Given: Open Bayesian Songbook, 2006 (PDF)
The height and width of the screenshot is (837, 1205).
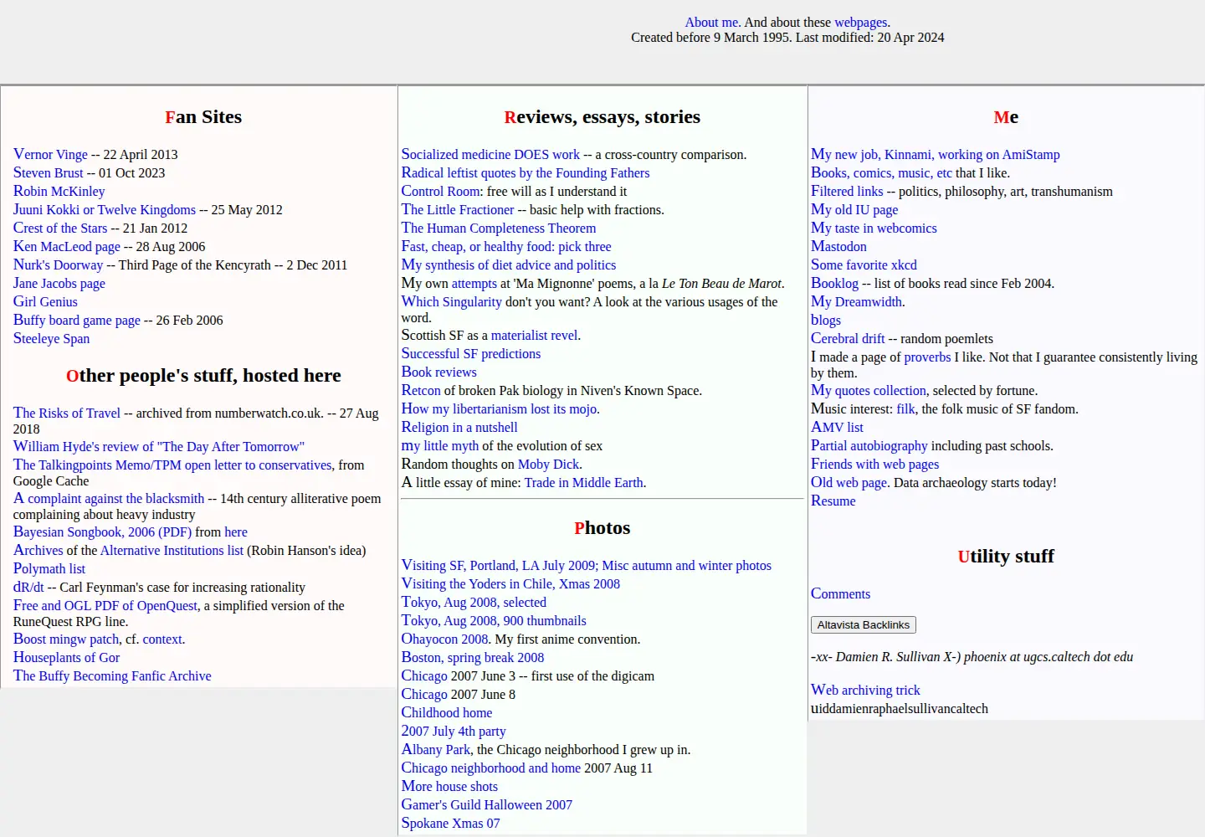Looking at the screenshot, I should (x=103, y=531).
